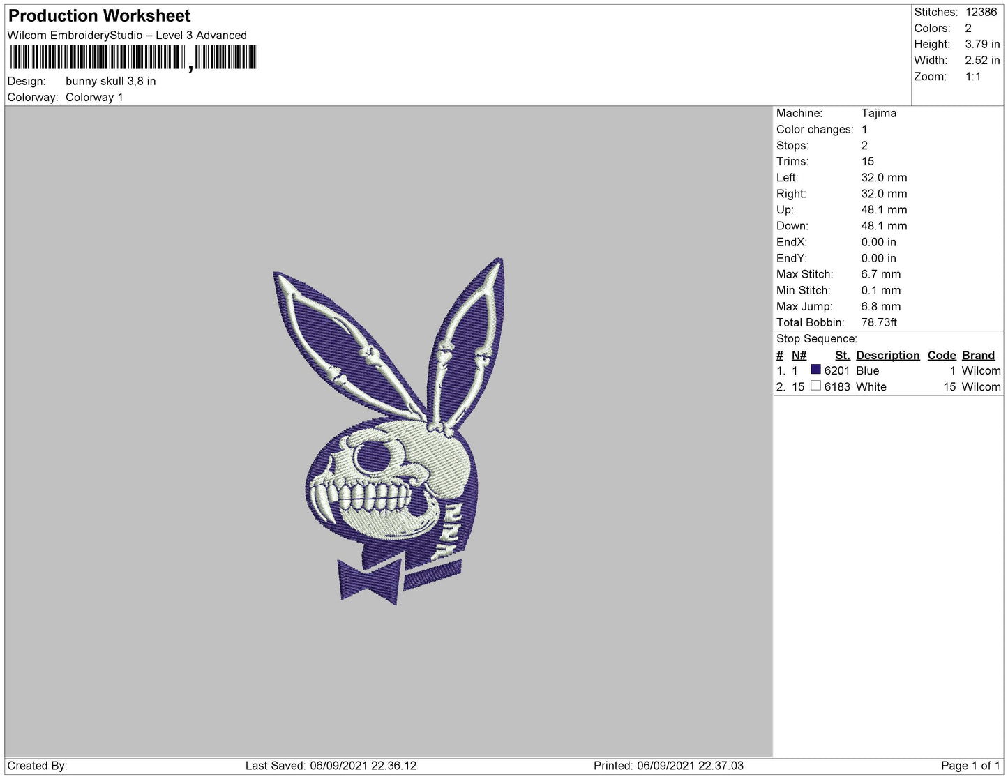Click the 'Description' column header
Image resolution: width=1008 pixels, height=779 pixels.
coord(888,355)
